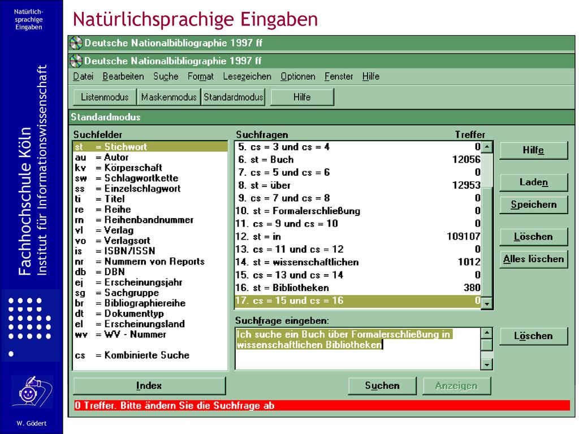Select search field 'rn = Reihenbandnummer'
This screenshot has height=434, width=579.
pyautogui.click(x=150, y=220)
